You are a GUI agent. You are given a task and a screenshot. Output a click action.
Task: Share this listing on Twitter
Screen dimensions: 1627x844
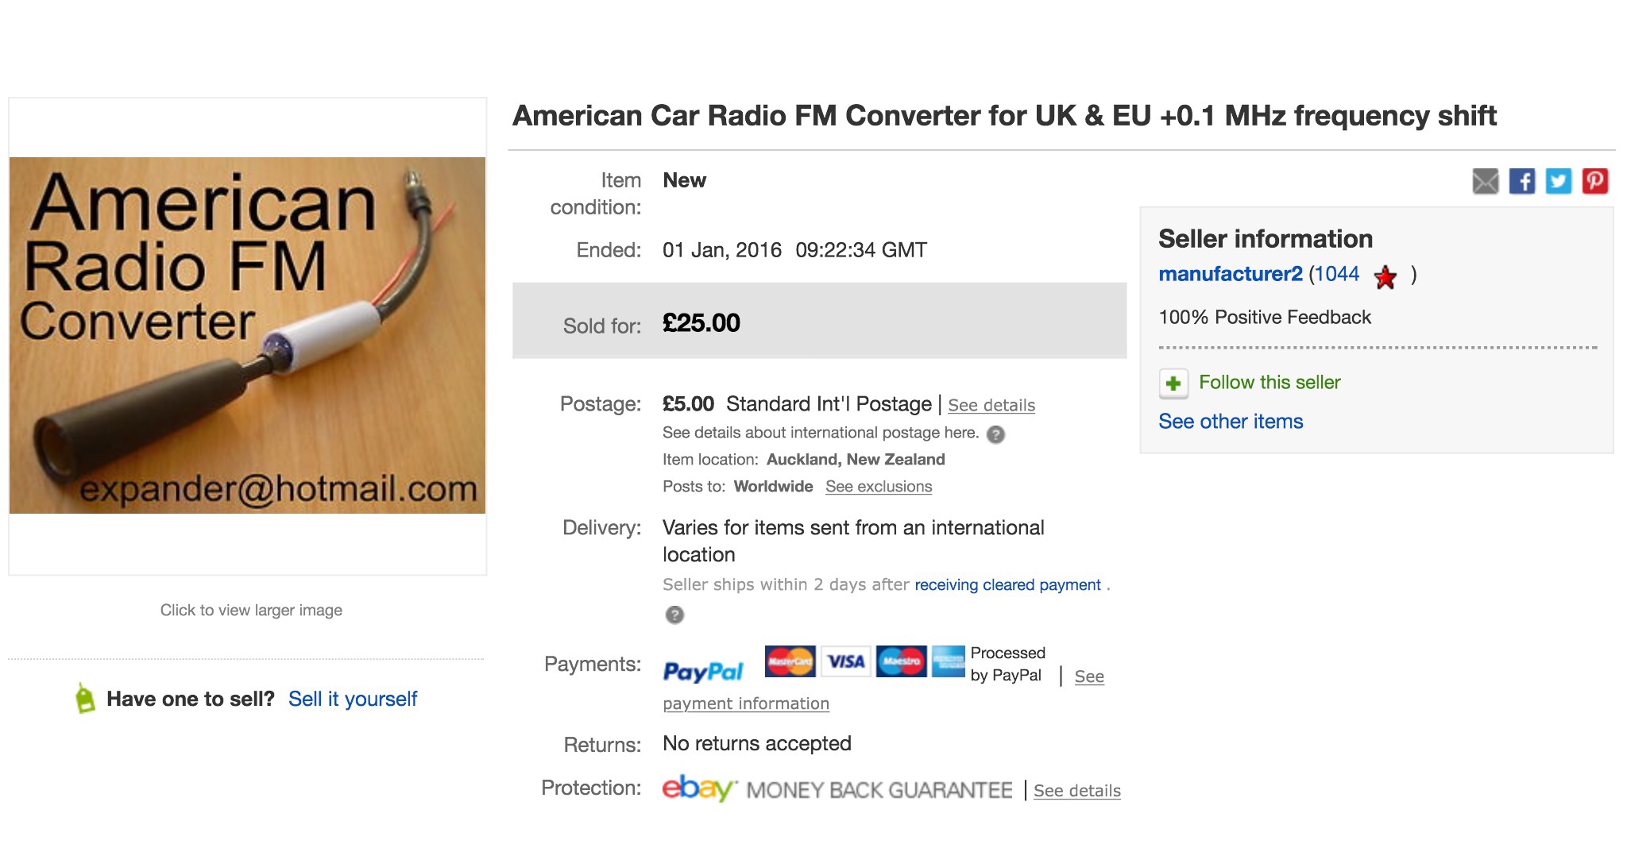pyautogui.click(x=1558, y=181)
